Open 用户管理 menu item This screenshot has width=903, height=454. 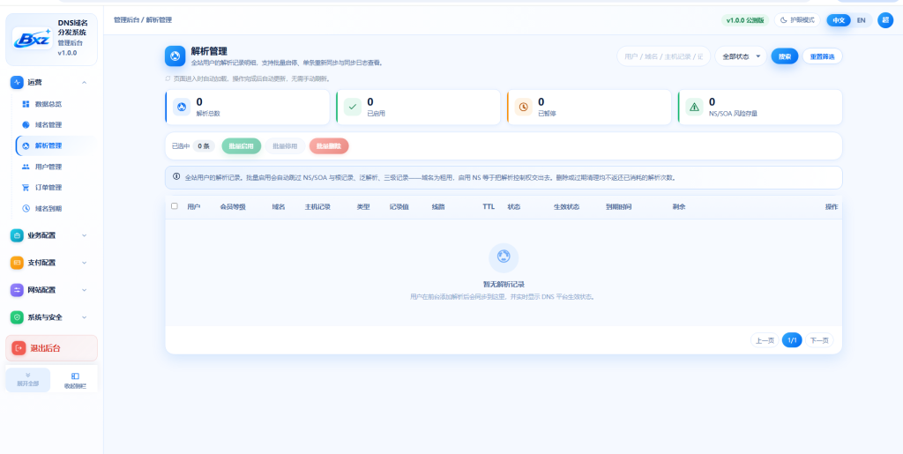(56, 167)
